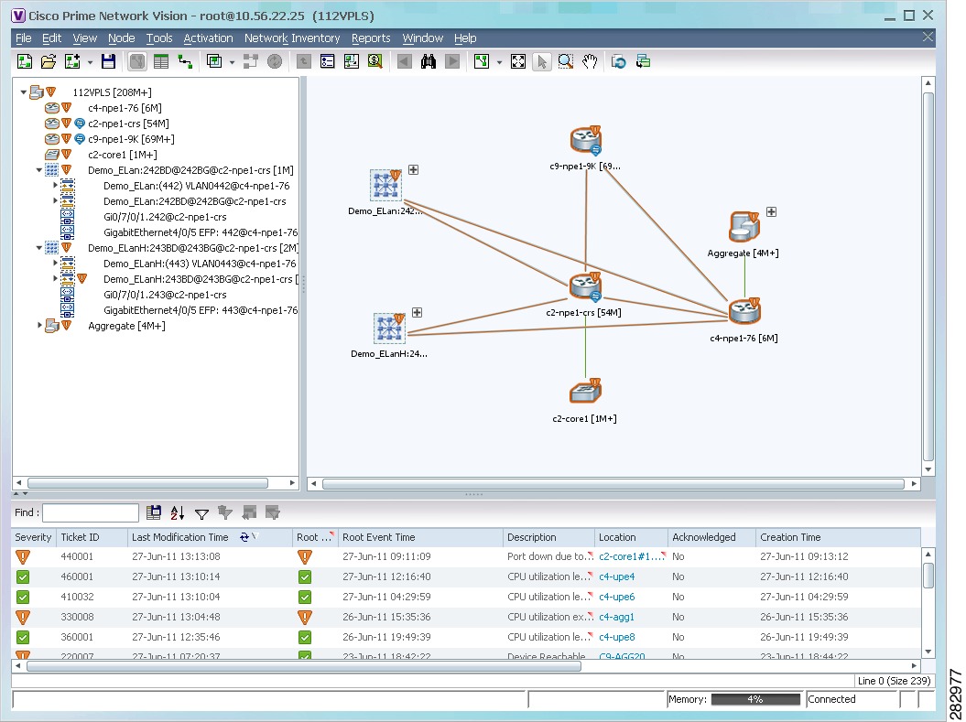Select the Demo_ELanH:24 VPLS icon on map

[389, 328]
